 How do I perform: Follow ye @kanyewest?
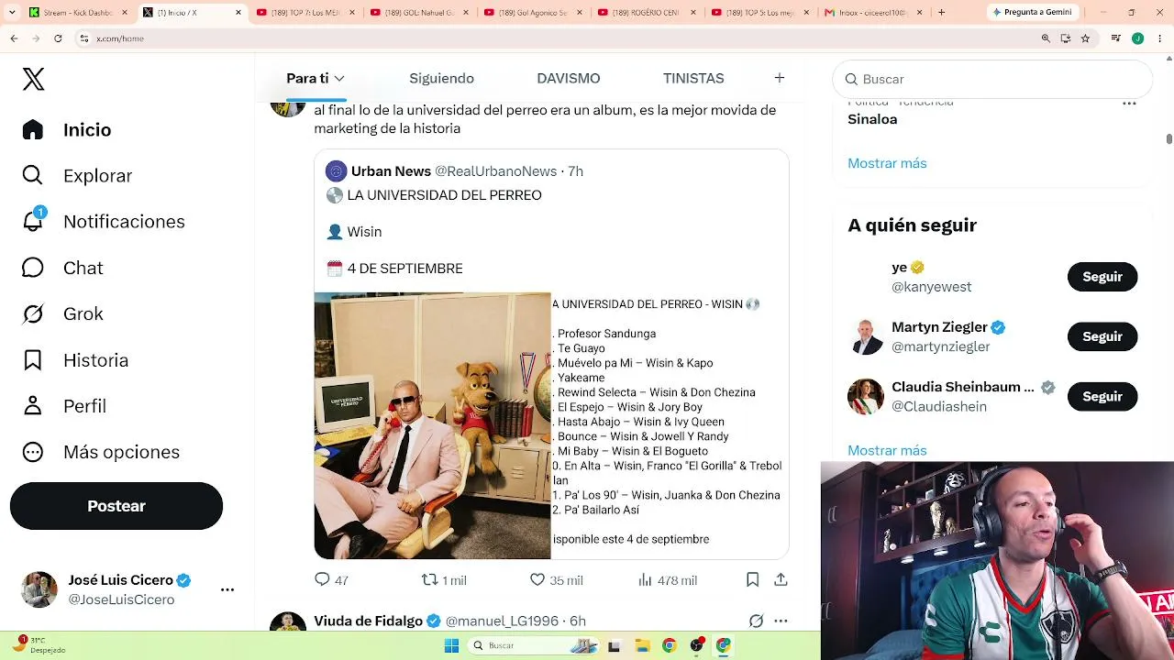1102,277
